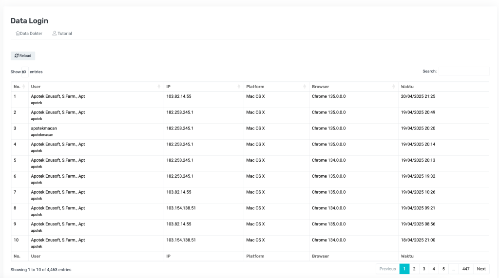Switch to the Tutorial tab
Image resolution: width=499 pixels, height=278 pixels.
(64, 34)
